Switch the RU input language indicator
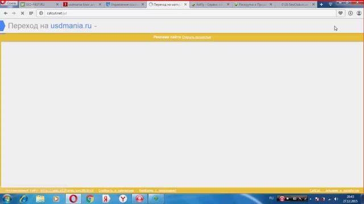Image resolution: width=364 pixels, height=204 pixels. 271,198
